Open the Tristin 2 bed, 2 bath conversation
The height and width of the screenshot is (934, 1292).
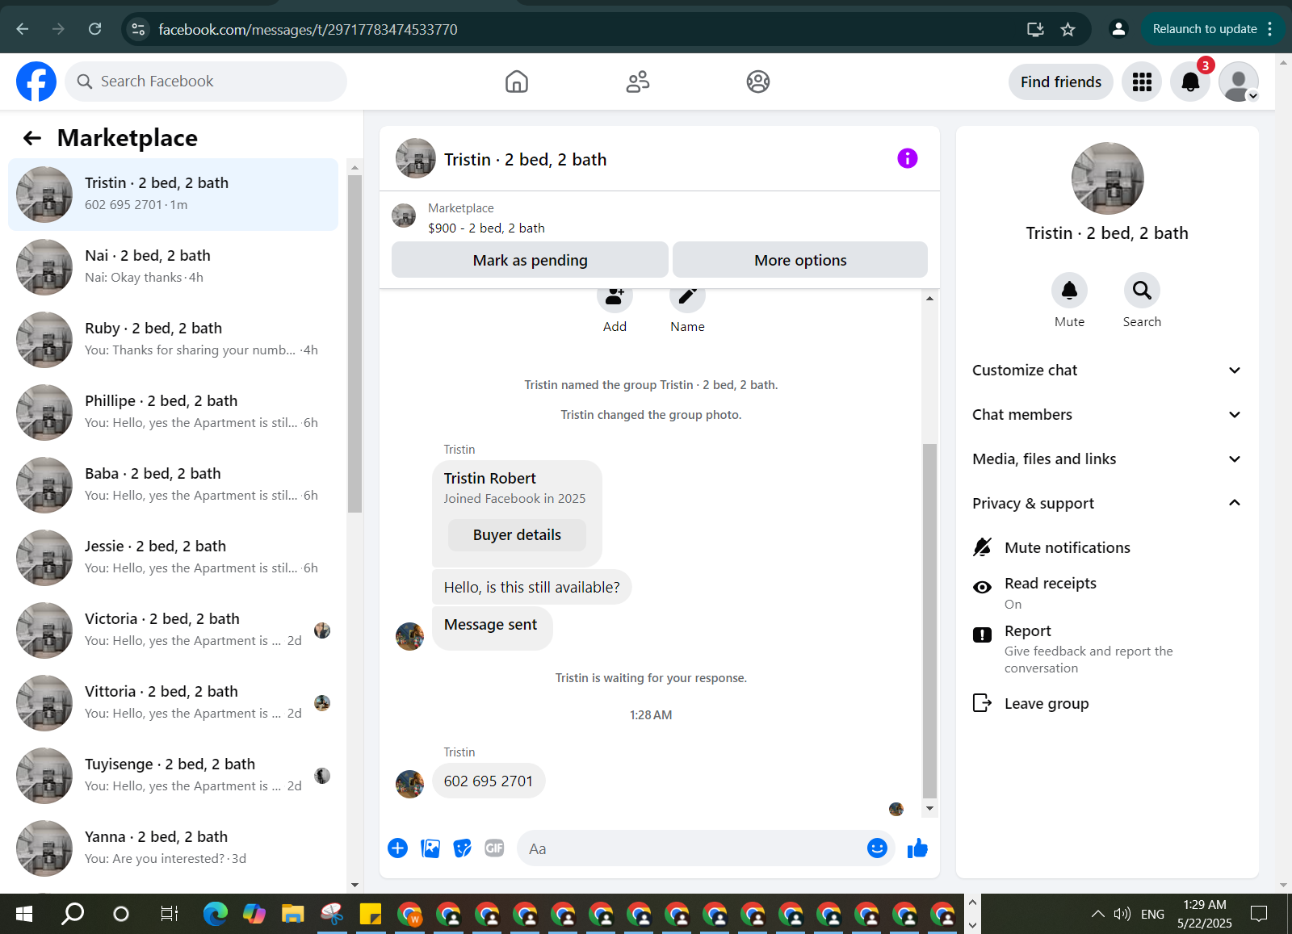pyautogui.click(x=174, y=195)
